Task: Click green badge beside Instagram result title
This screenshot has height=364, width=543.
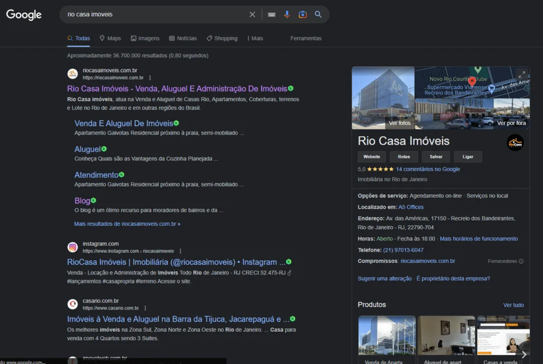Action: 289,262
